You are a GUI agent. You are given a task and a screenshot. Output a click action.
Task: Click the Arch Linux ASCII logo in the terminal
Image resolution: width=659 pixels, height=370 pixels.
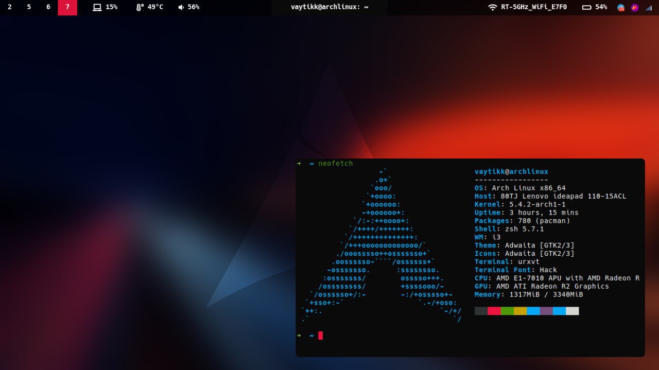[x=381, y=246]
